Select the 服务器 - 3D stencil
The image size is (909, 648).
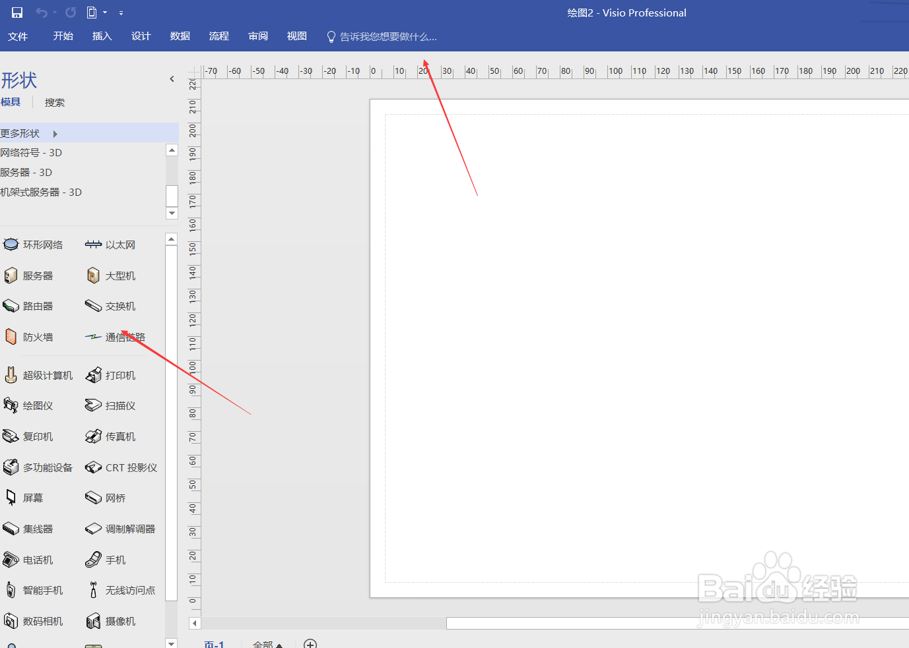[26, 173]
